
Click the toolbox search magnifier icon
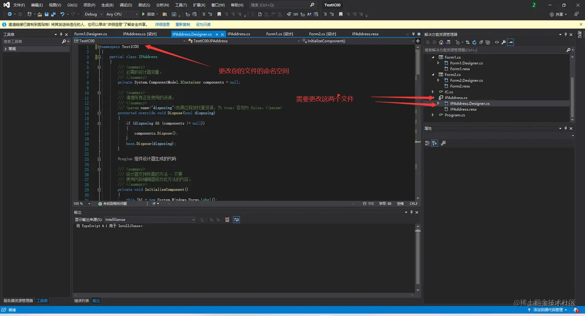point(64,41)
